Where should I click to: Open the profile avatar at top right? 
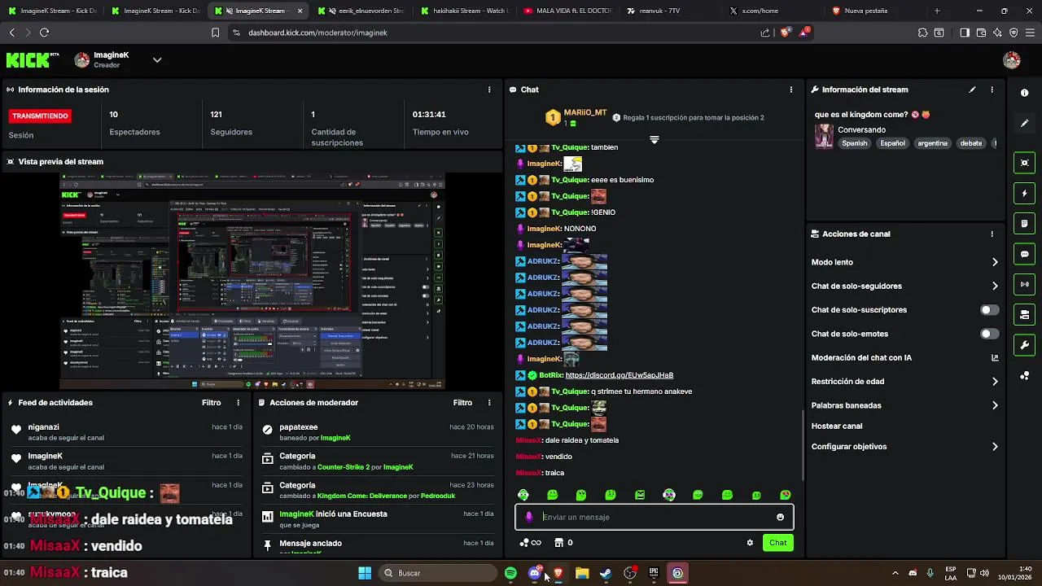(1012, 59)
